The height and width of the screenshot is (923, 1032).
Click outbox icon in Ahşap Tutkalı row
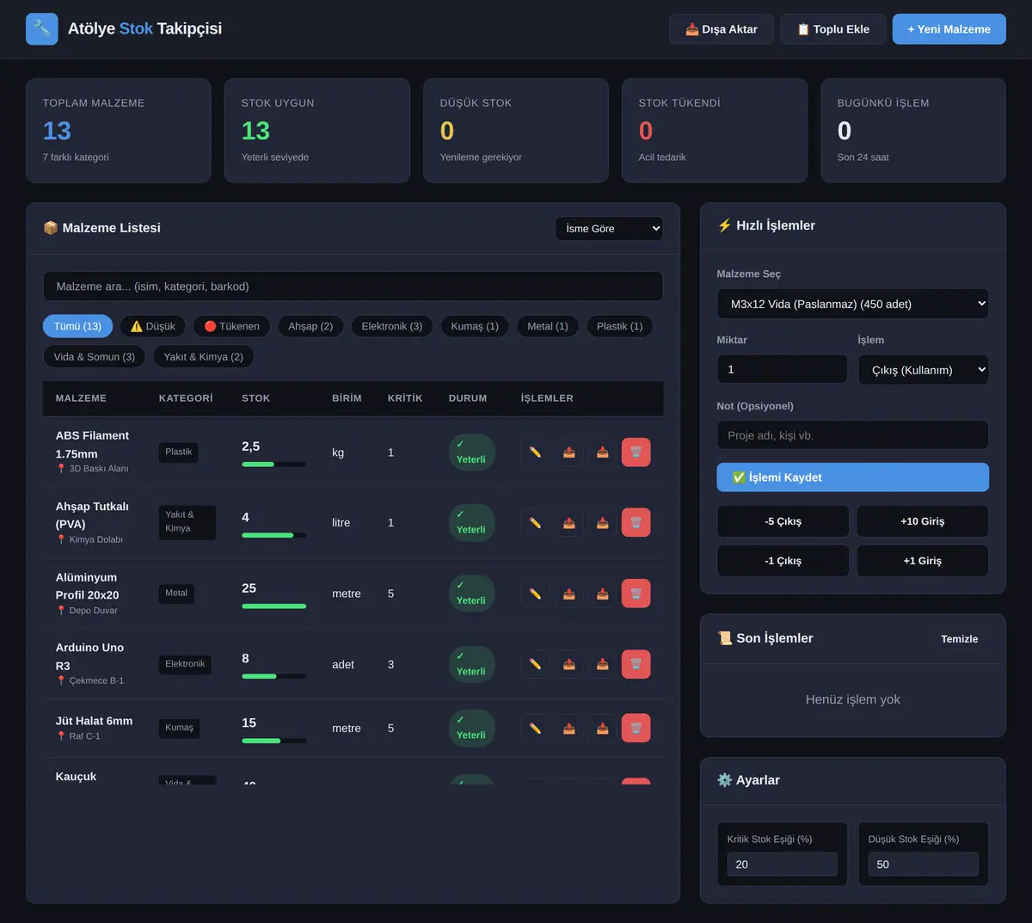[x=568, y=523]
